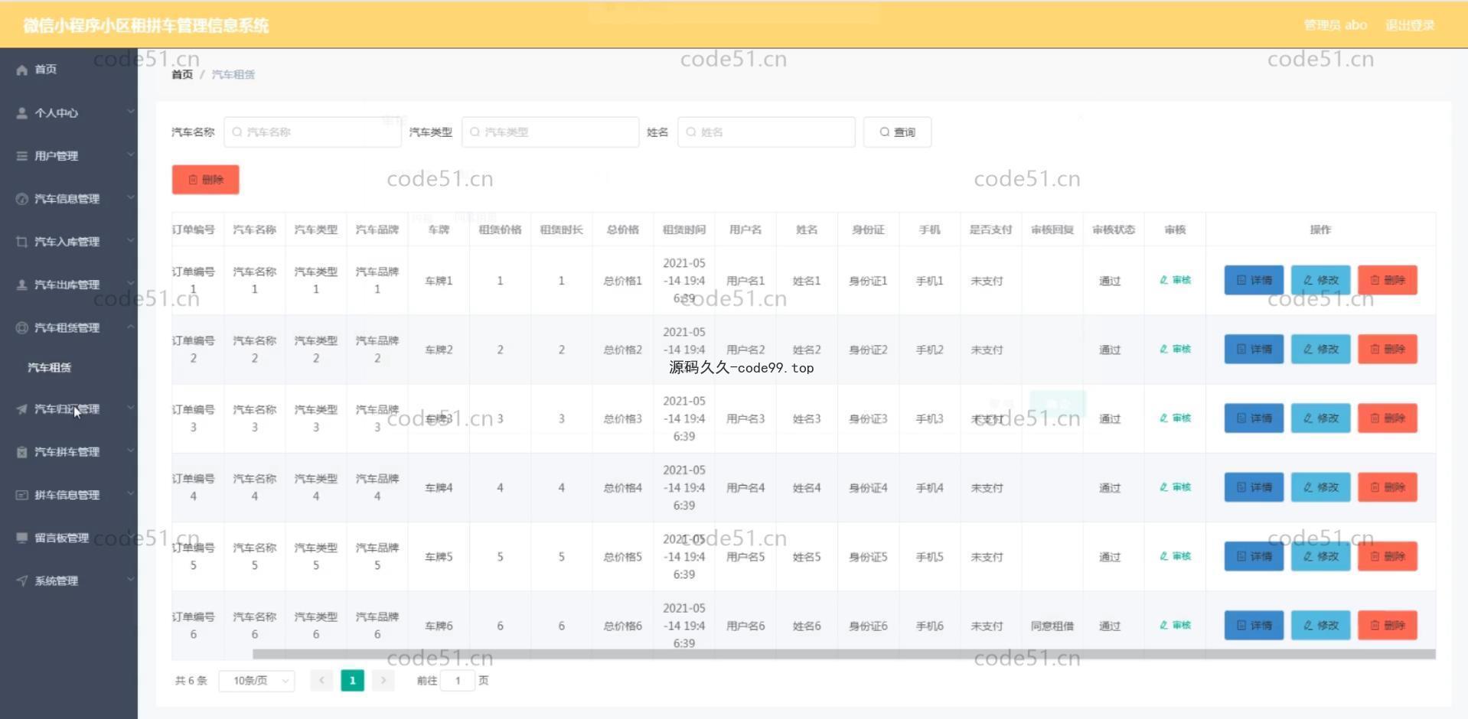Click 删除 for 订单编号6
Viewport: 1468px width, 719px height.
[1387, 625]
